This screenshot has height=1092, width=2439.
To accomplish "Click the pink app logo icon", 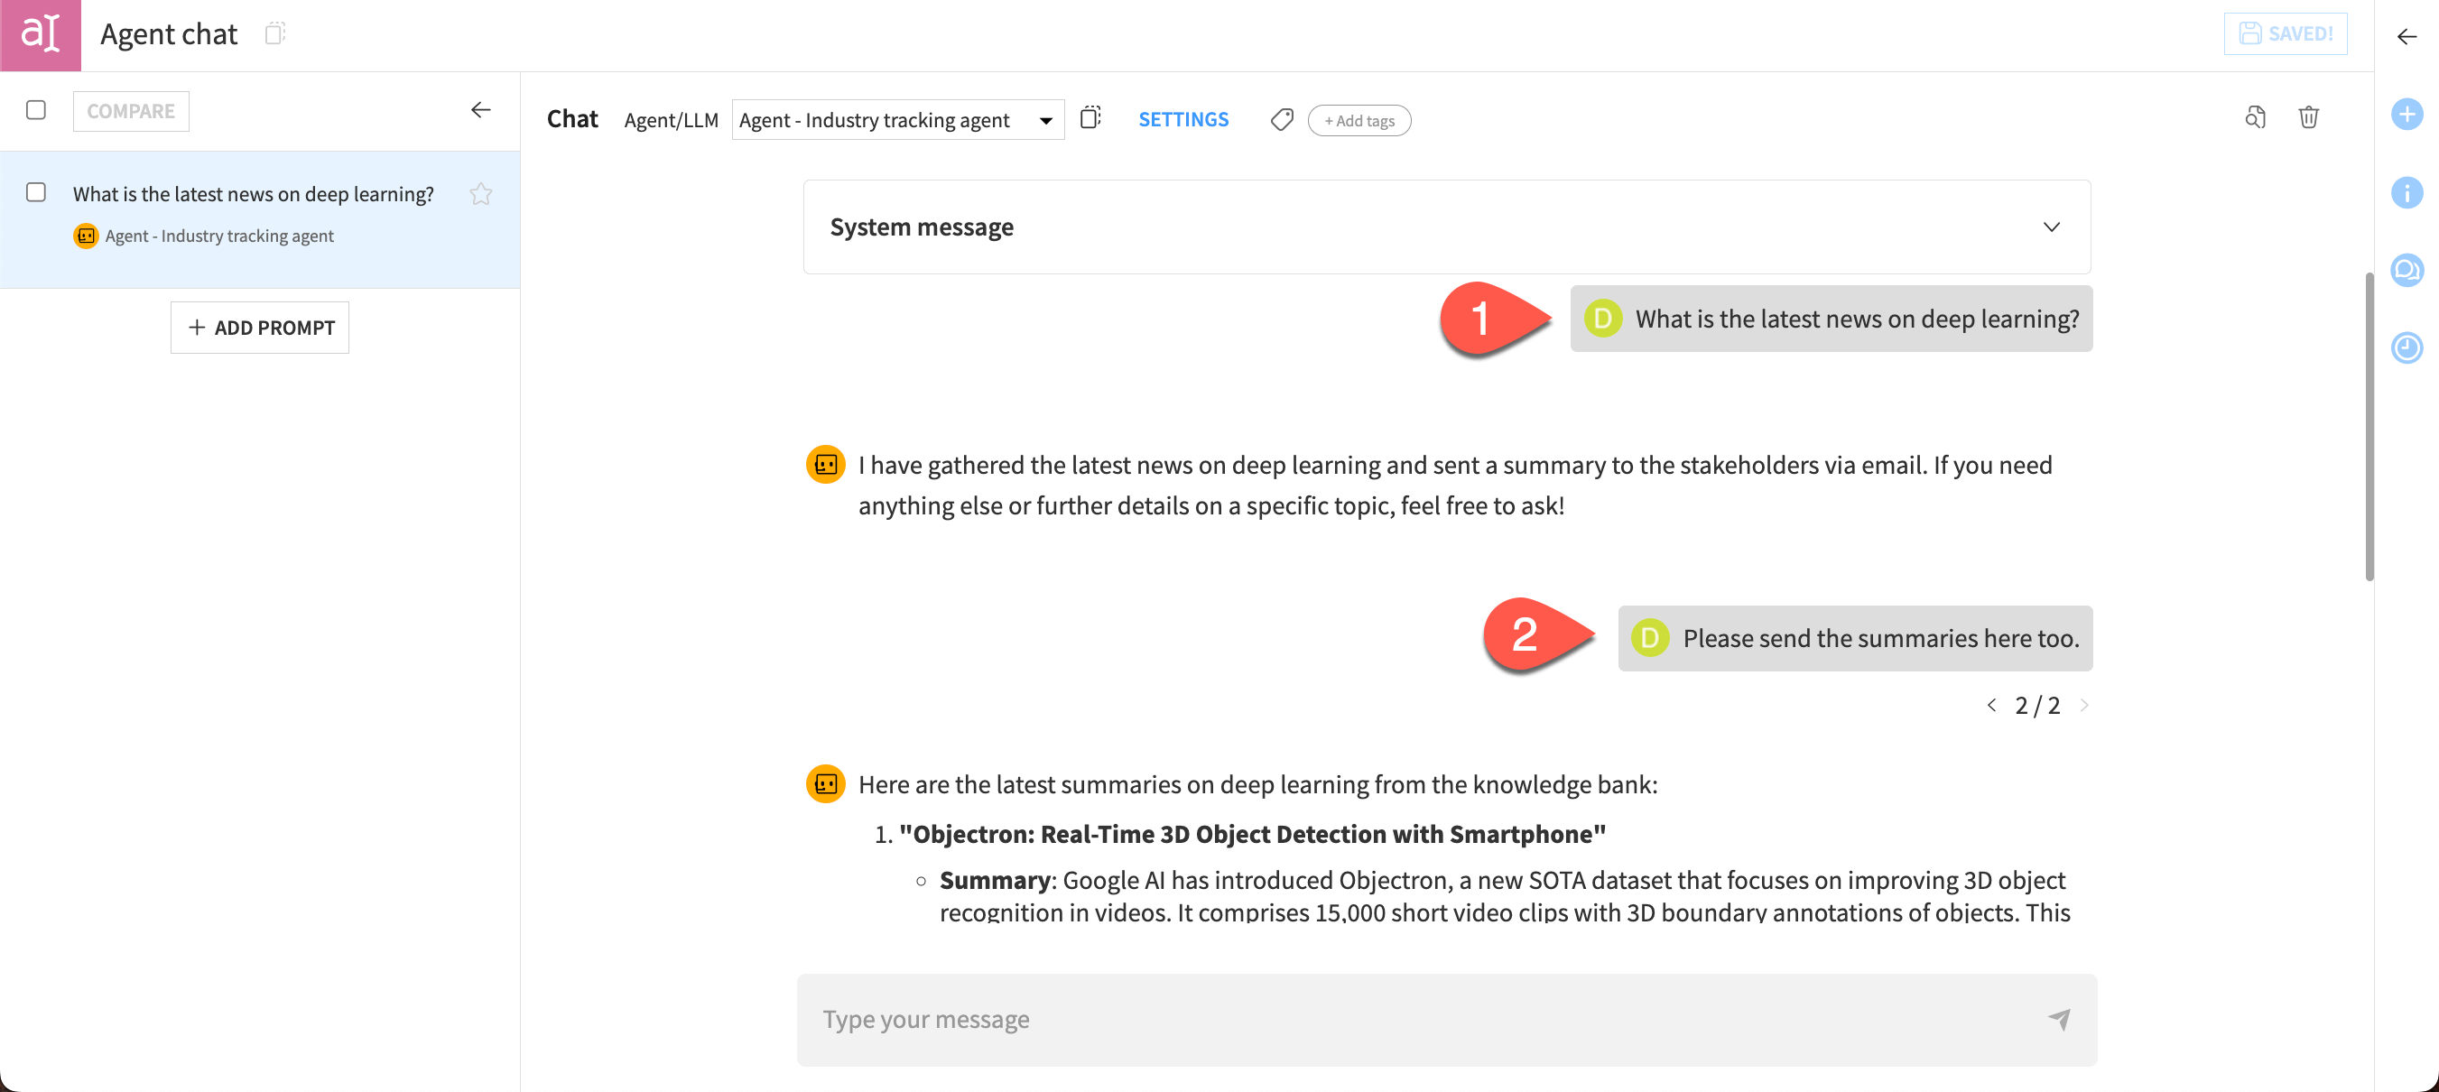I will click(41, 35).
